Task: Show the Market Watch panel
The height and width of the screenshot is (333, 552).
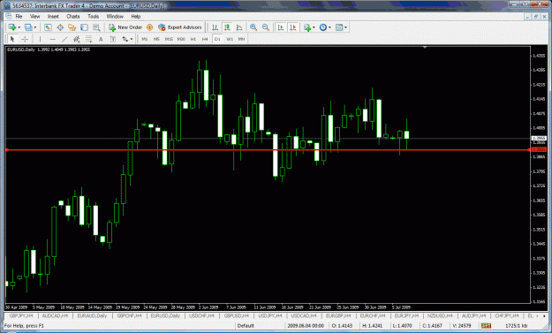Action: coord(48,27)
